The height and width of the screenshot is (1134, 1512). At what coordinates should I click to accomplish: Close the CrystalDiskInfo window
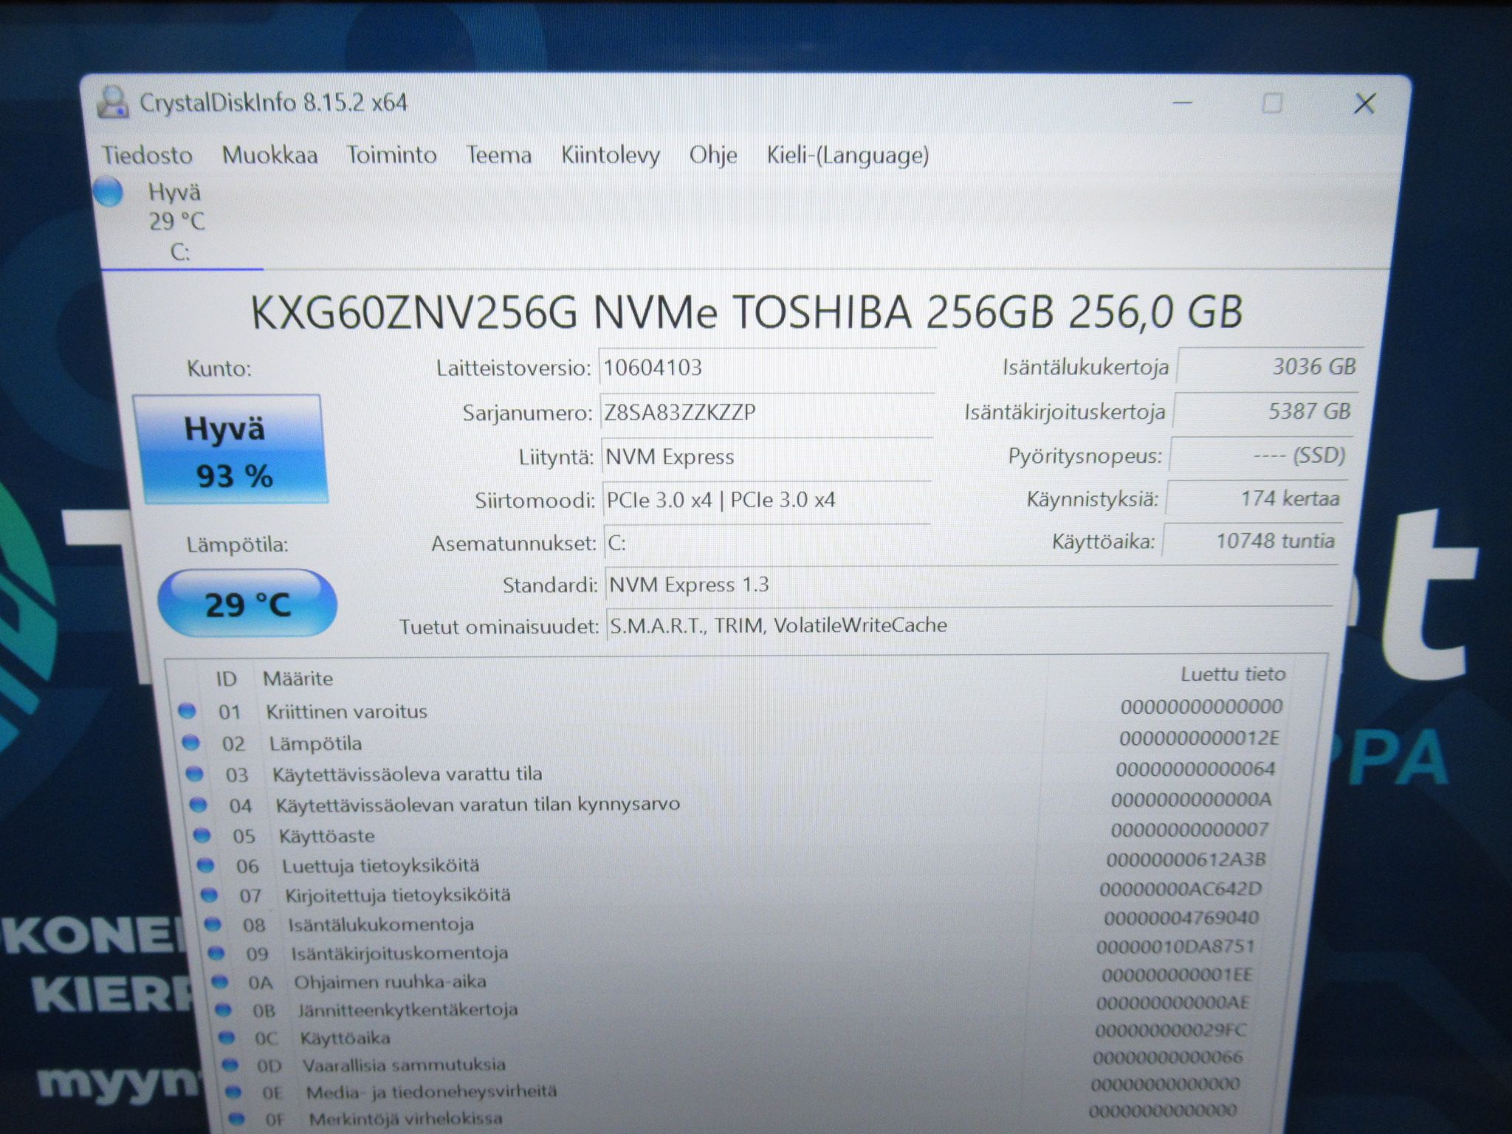click(1364, 104)
